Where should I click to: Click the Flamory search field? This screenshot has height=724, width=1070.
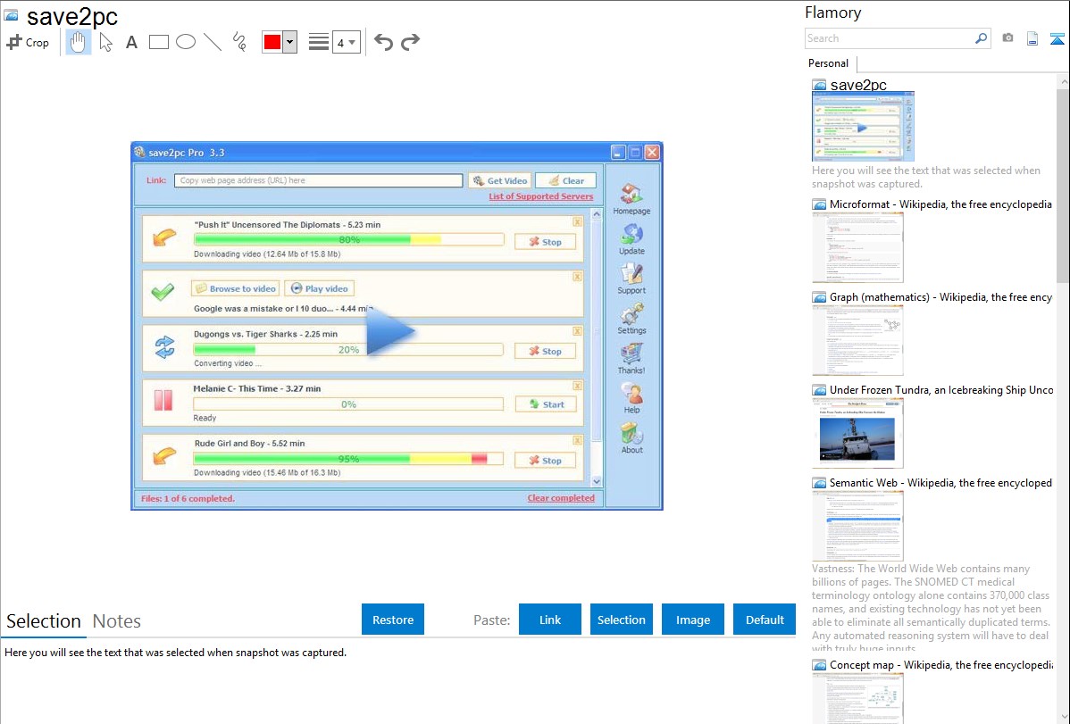pyautogui.click(x=889, y=38)
